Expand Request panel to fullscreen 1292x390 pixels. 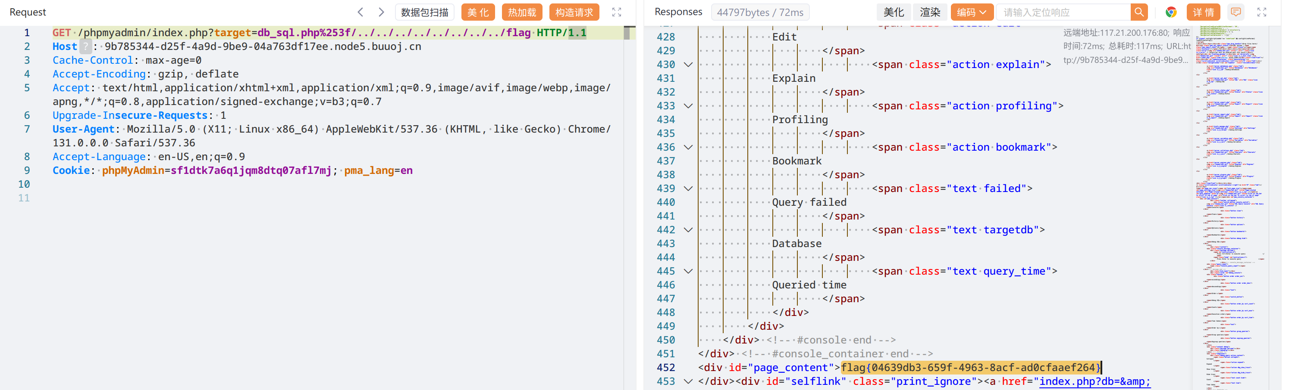click(x=616, y=12)
